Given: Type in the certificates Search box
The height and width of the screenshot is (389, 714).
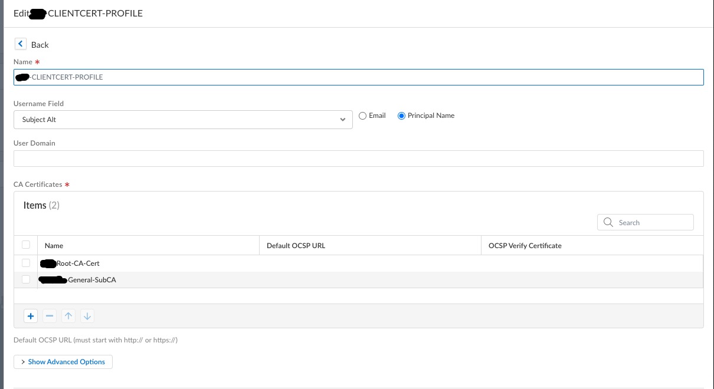Looking at the screenshot, I should 652,223.
